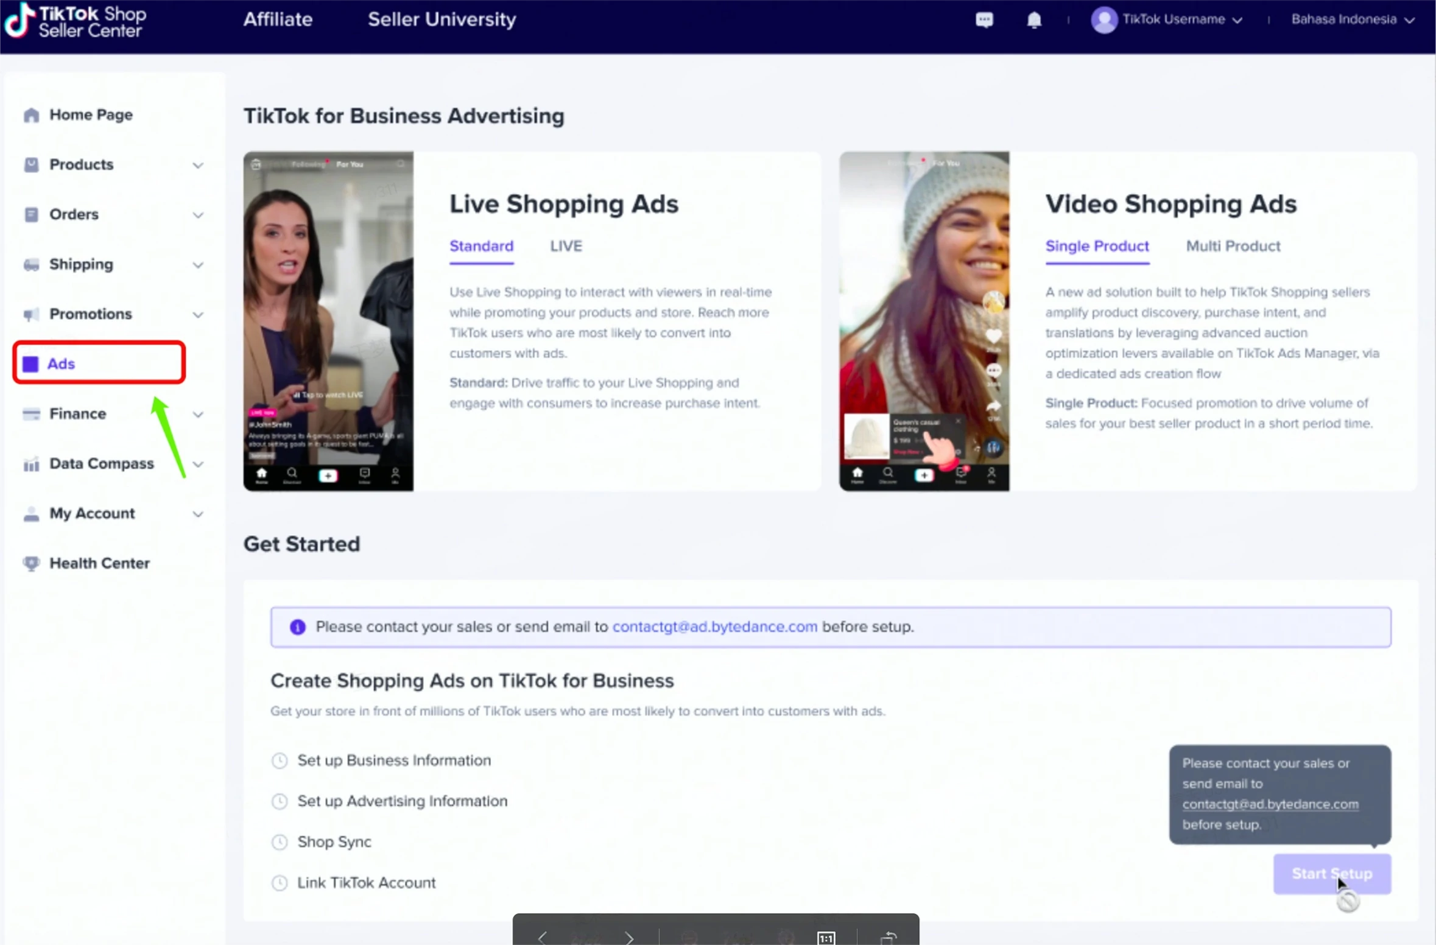Click the Health Center trophy icon
The height and width of the screenshot is (945, 1436).
pos(31,563)
